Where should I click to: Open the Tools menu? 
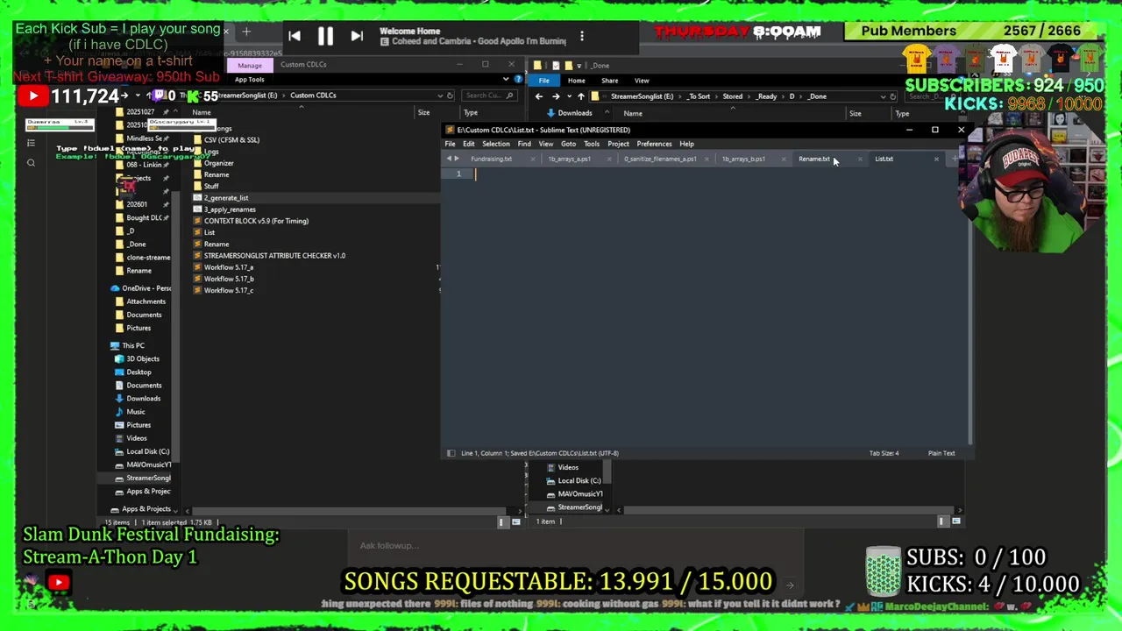coord(592,144)
